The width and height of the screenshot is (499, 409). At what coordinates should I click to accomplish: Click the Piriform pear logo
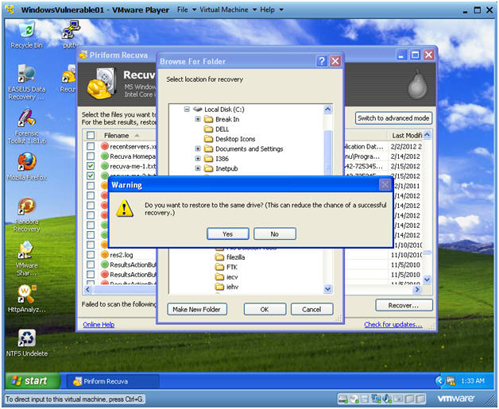point(417,85)
